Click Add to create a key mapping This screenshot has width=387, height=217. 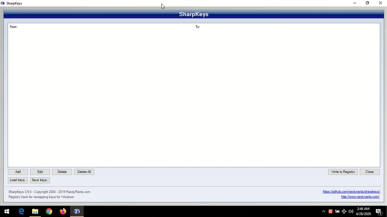click(x=18, y=171)
